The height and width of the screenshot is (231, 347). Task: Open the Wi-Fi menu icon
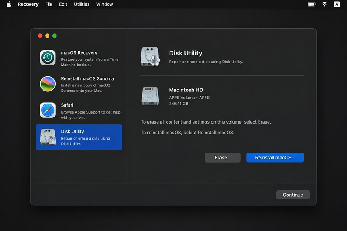324,4
